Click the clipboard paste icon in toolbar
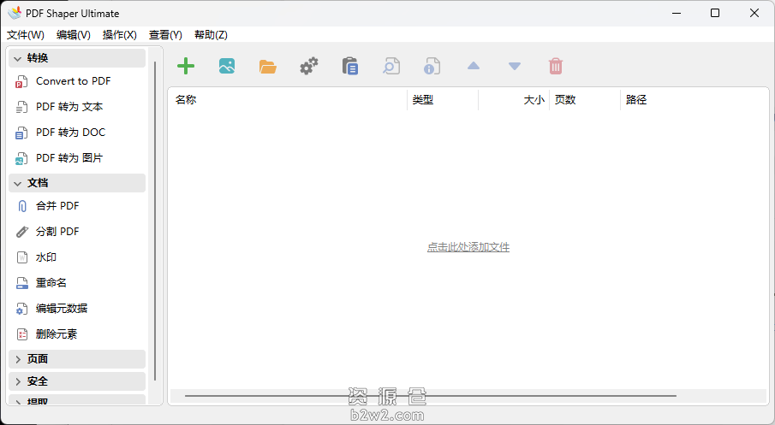 [x=350, y=66]
